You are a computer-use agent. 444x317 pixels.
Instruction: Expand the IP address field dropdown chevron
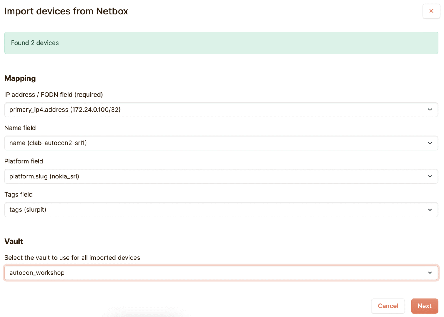430,110
